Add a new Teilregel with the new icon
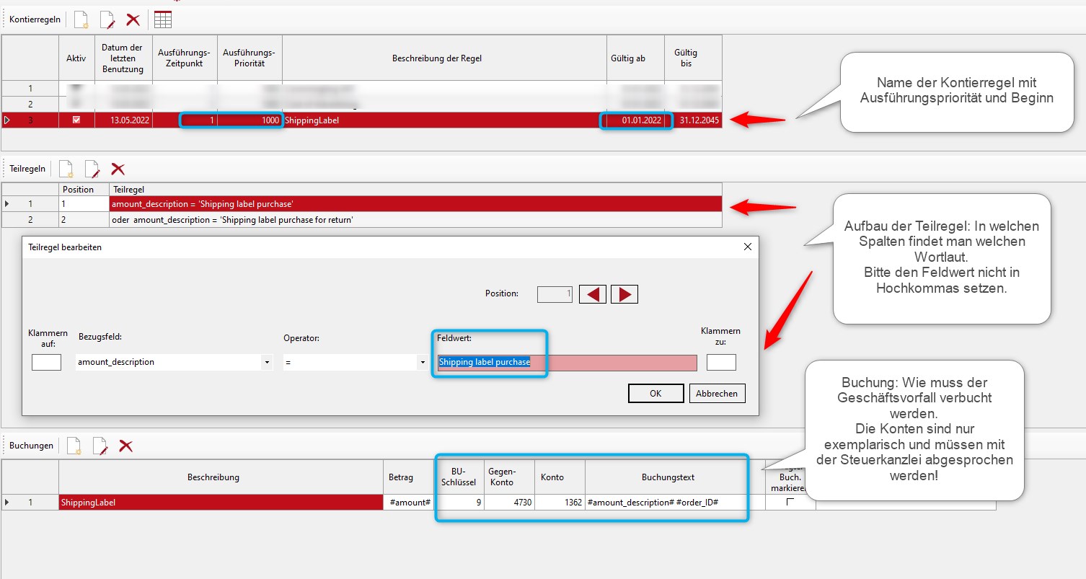Image resolution: width=1086 pixels, height=579 pixels. [66, 169]
